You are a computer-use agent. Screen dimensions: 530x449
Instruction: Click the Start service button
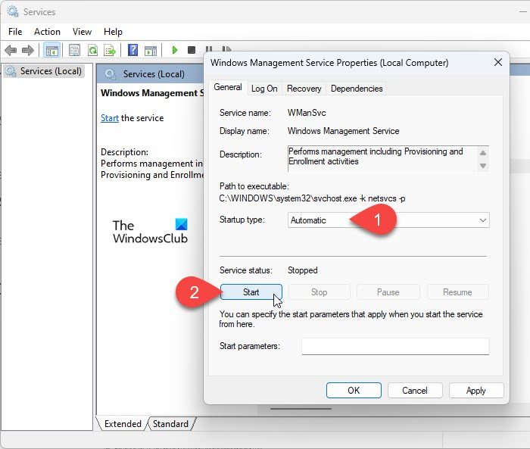pyautogui.click(x=251, y=292)
